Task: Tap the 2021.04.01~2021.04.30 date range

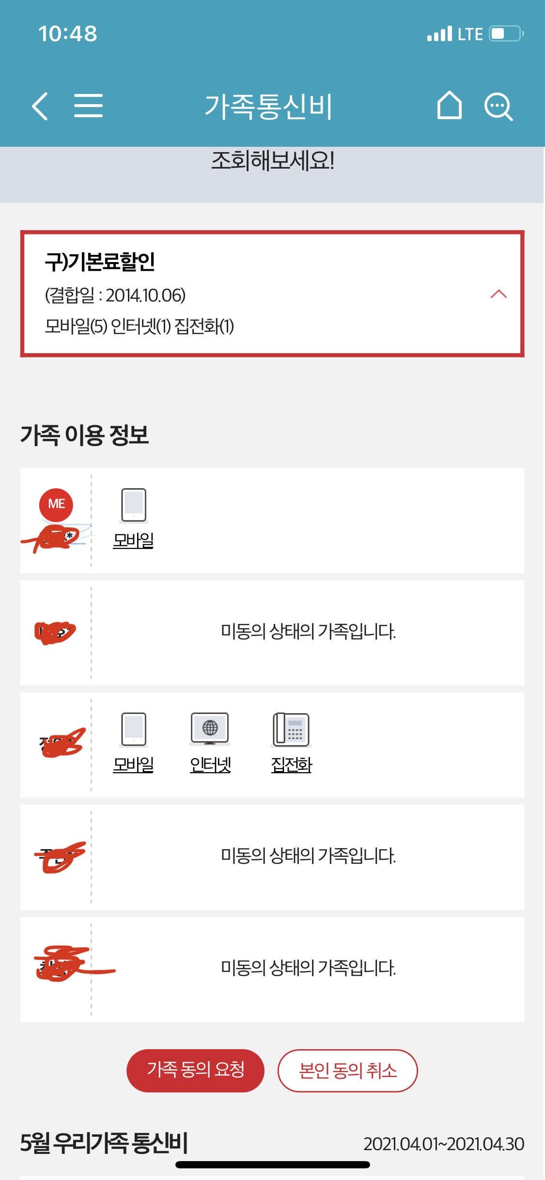Action: point(443,1144)
